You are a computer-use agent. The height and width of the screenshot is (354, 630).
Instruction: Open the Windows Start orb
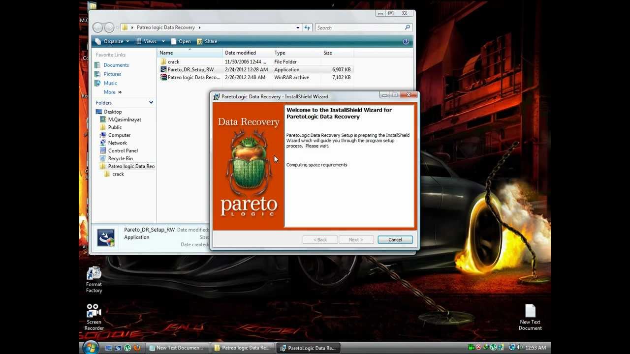[x=90, y=348]
